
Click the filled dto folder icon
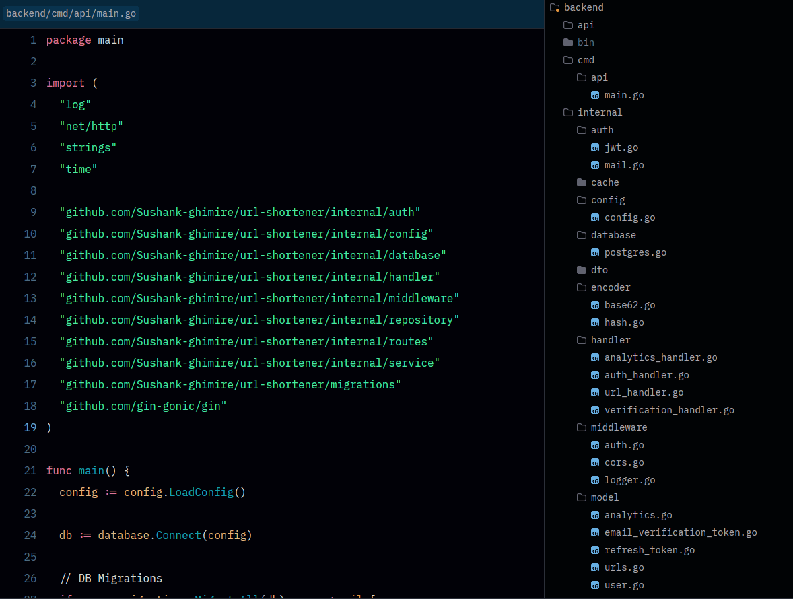tap(582, 270)
